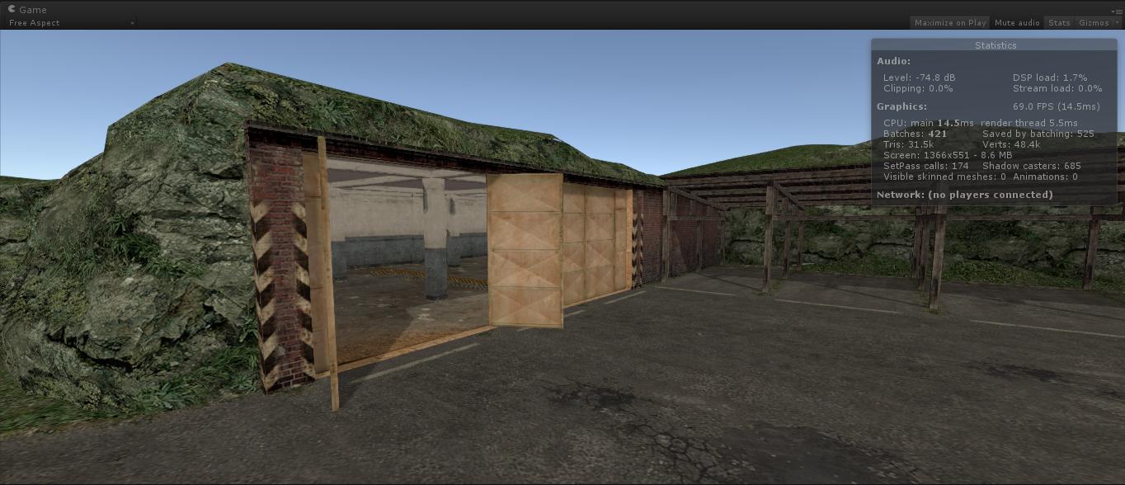Click the concrete column inside the garage
Screen dimensions: 1125x485
tap(435, 238)
